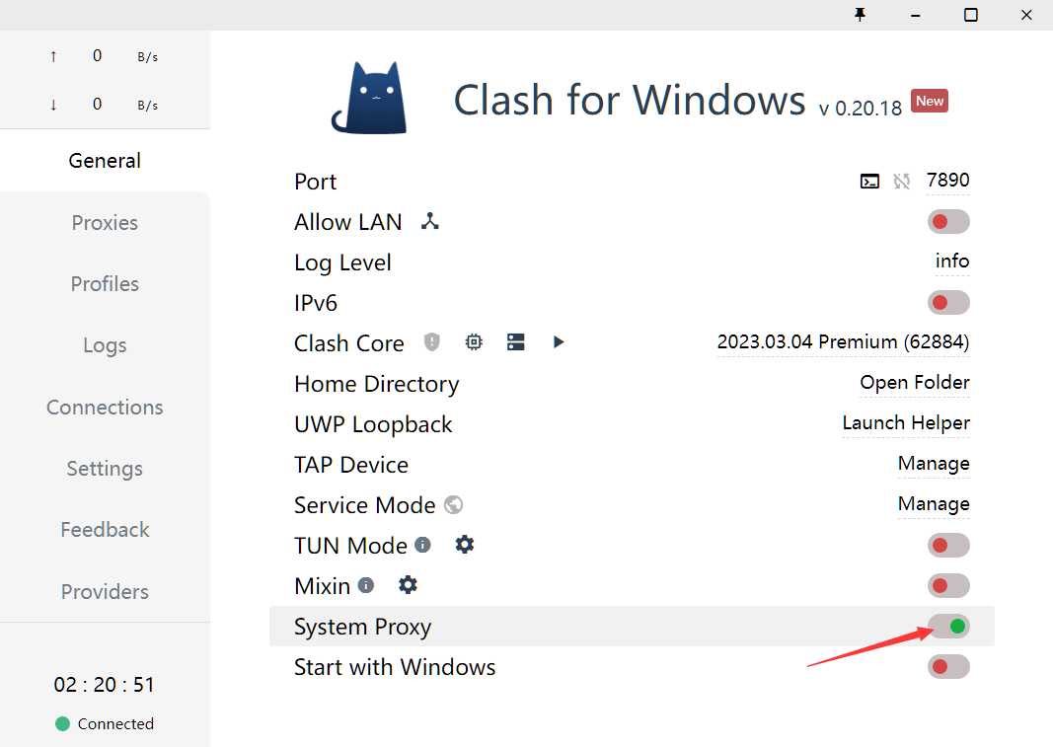Switch to the Profiles tab

point(105,284)
